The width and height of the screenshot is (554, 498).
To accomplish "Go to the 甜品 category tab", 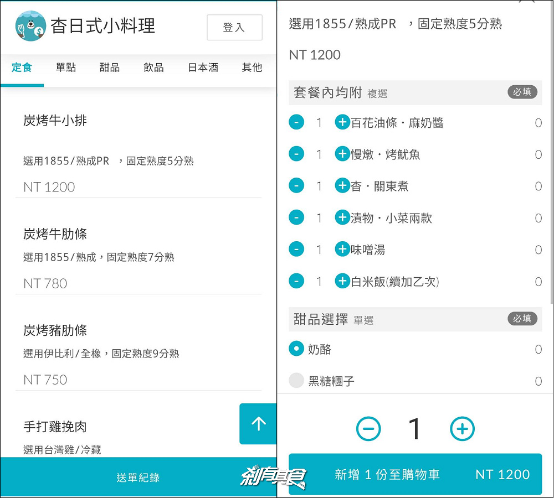I will point(110,68).
